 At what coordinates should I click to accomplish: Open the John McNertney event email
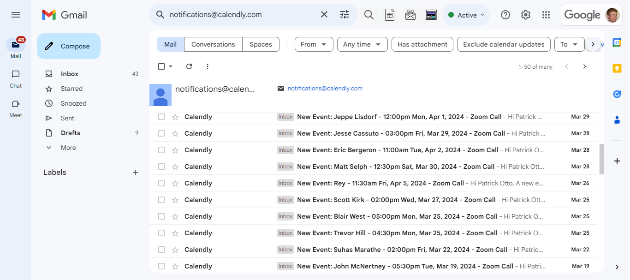pyautogui.click(x=373, y=266)
